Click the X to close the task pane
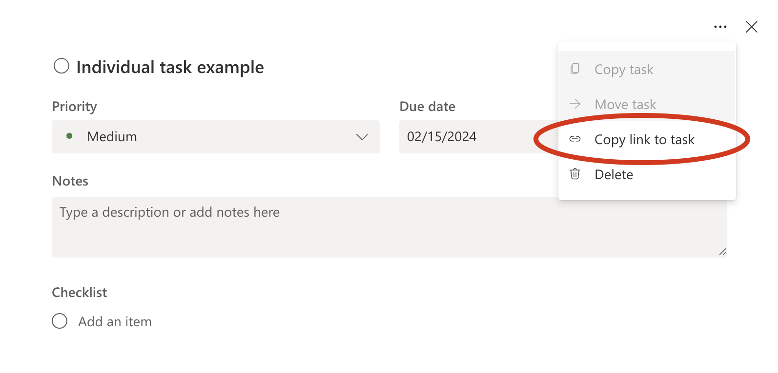This screenshot has height=373, width=778. point(752,27)
